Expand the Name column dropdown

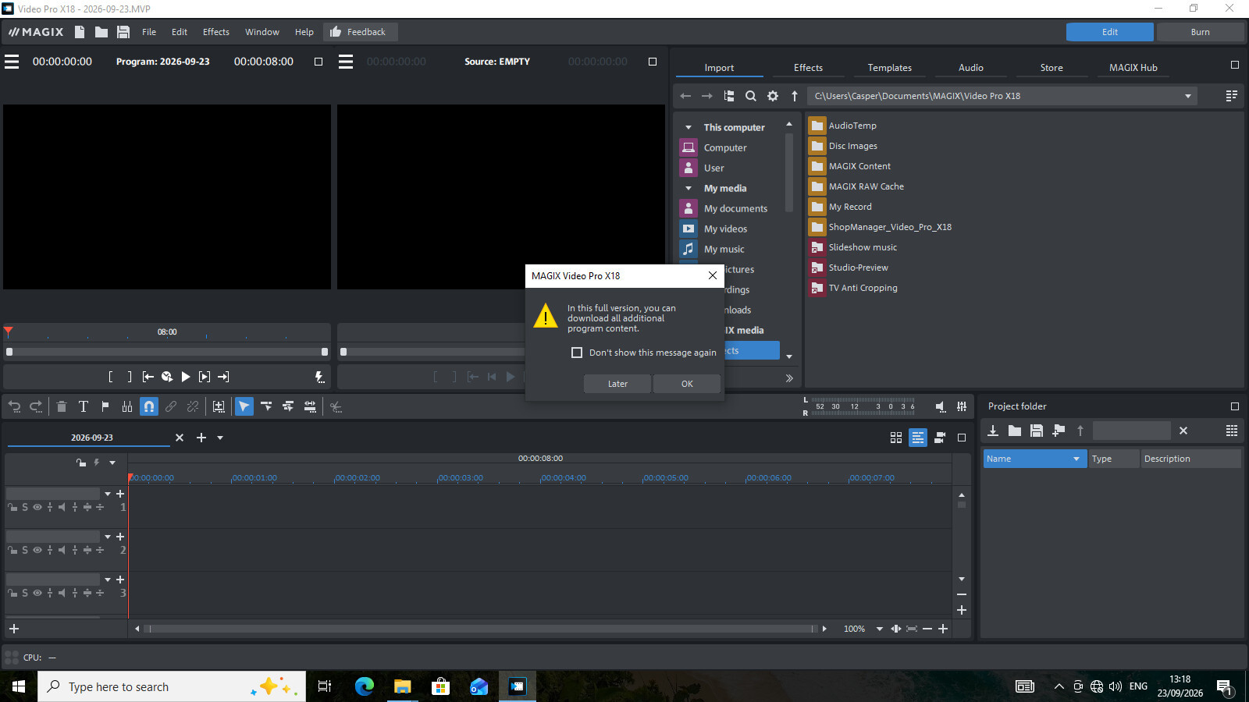point(1076,459)
